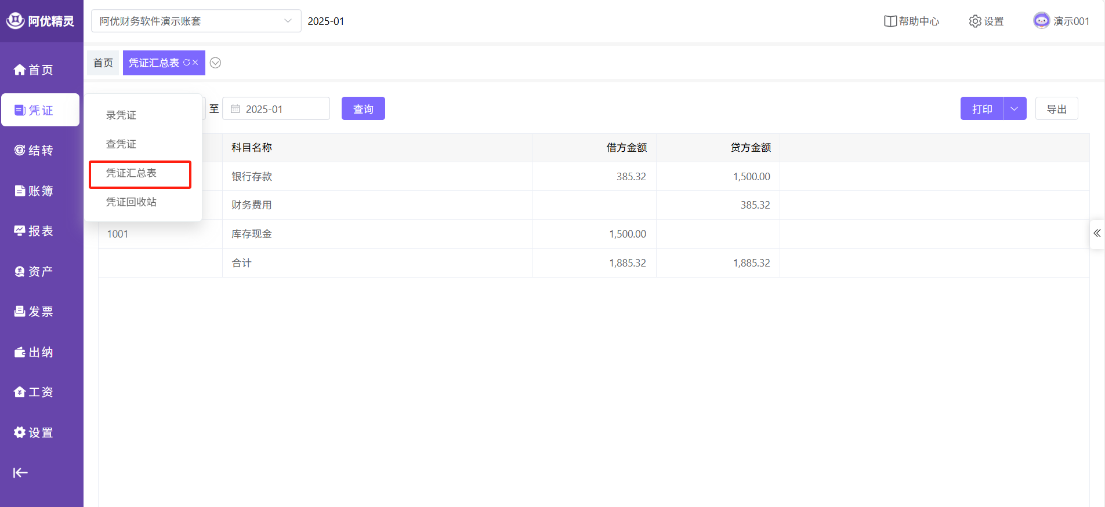Click the 设置 gear in top bar
The height and width of the screenshot is (507, 1105).
[986, 21]
